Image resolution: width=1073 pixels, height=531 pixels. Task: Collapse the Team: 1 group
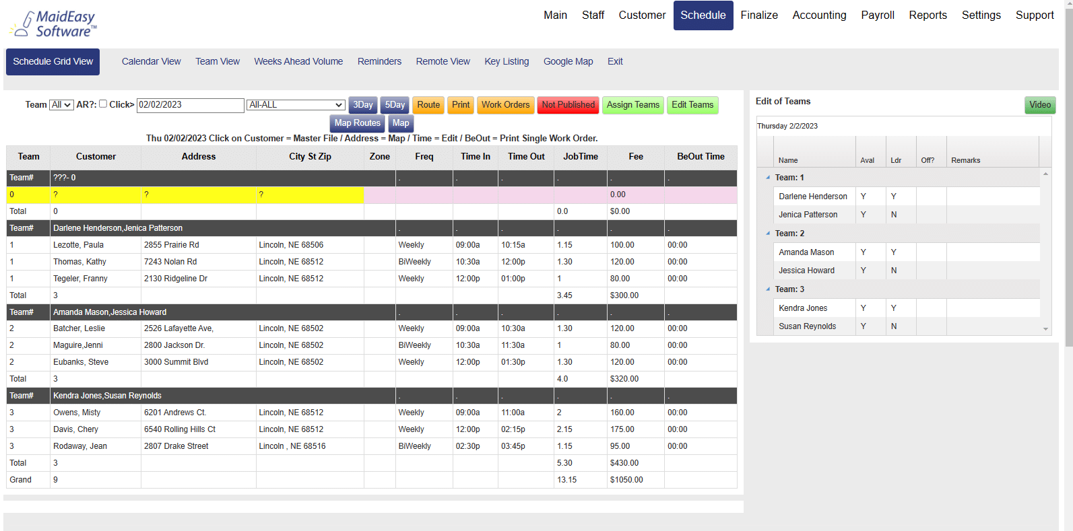(x=768, y=178)
